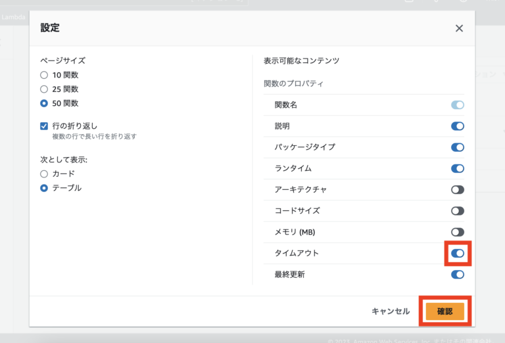
Task: Select the 25 関数 page size
Action: pos(44,89)
